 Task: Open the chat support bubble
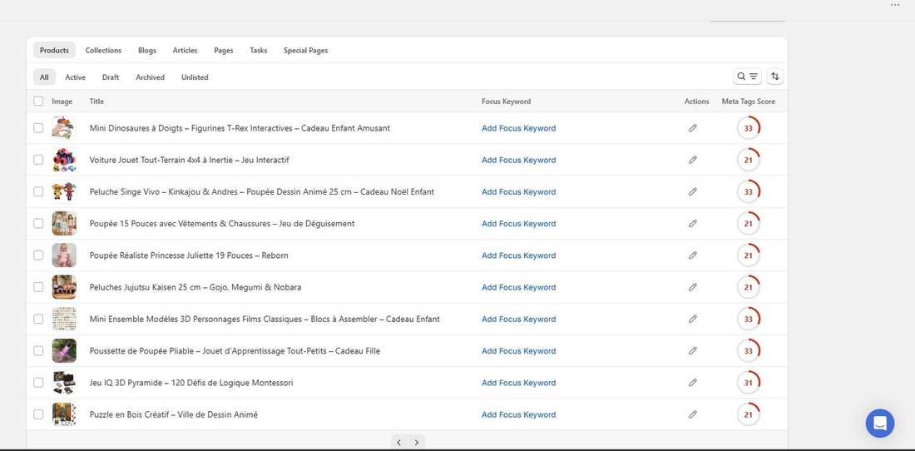[880, 423]
